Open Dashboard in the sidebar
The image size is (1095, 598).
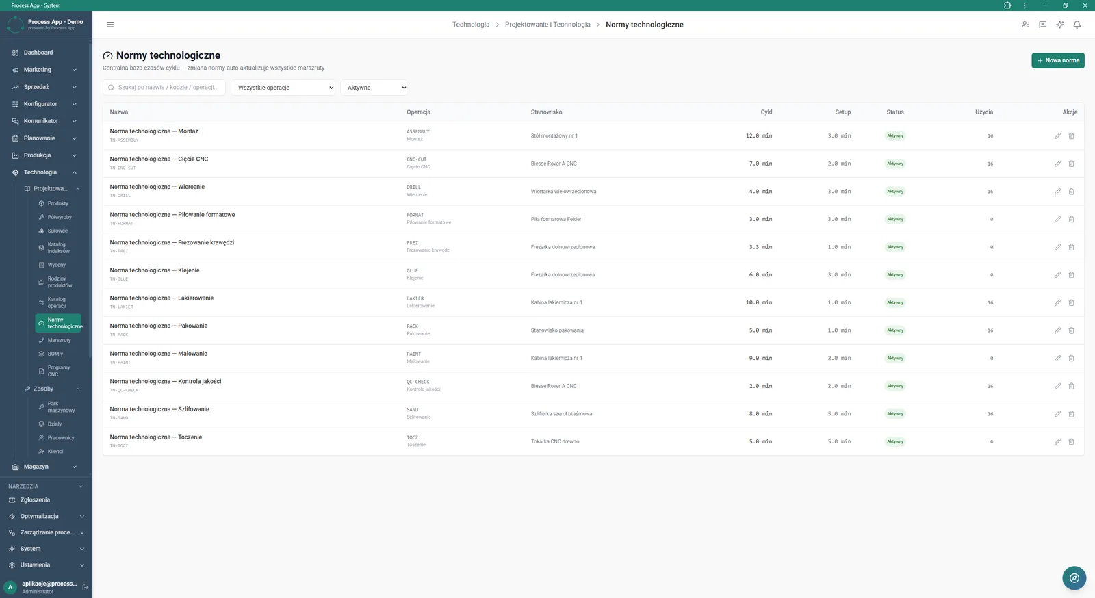coord(45,53)
